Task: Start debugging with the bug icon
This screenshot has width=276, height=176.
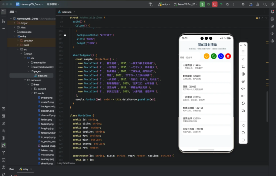Action: [x=208, y=4]
